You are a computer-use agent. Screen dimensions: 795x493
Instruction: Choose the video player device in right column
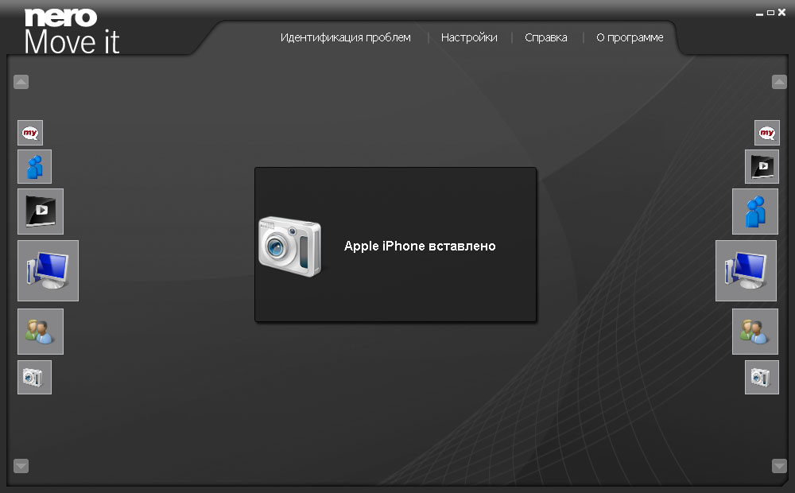(762, 166)
